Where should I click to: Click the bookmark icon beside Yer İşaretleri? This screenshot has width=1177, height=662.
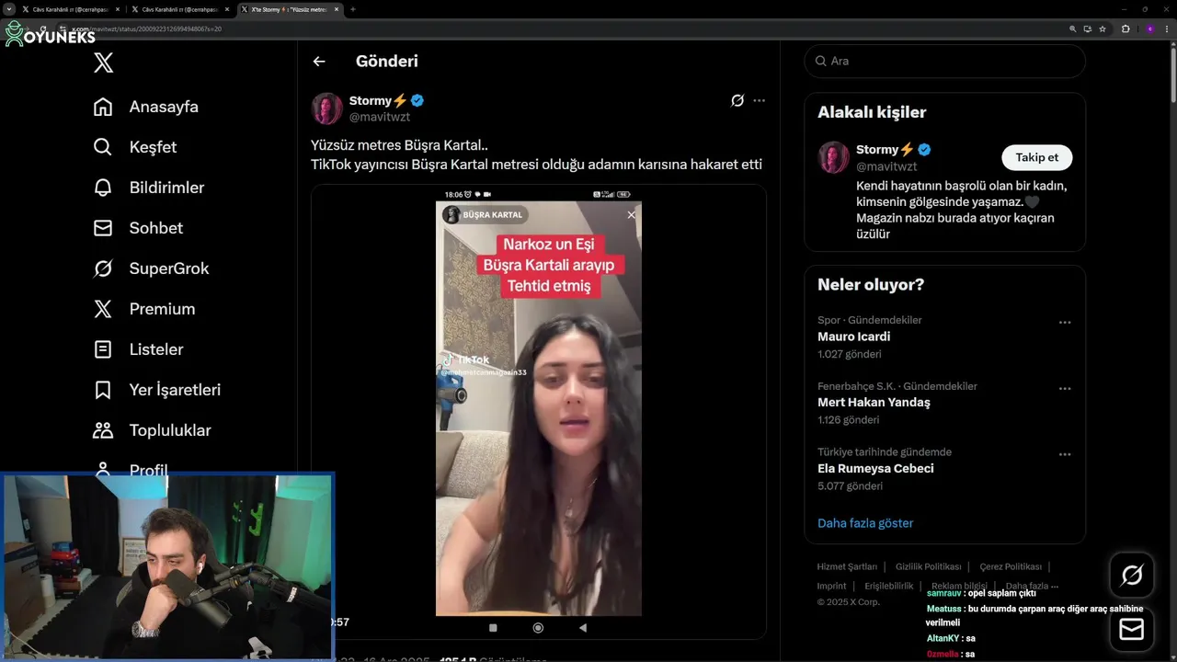(103, 390)
